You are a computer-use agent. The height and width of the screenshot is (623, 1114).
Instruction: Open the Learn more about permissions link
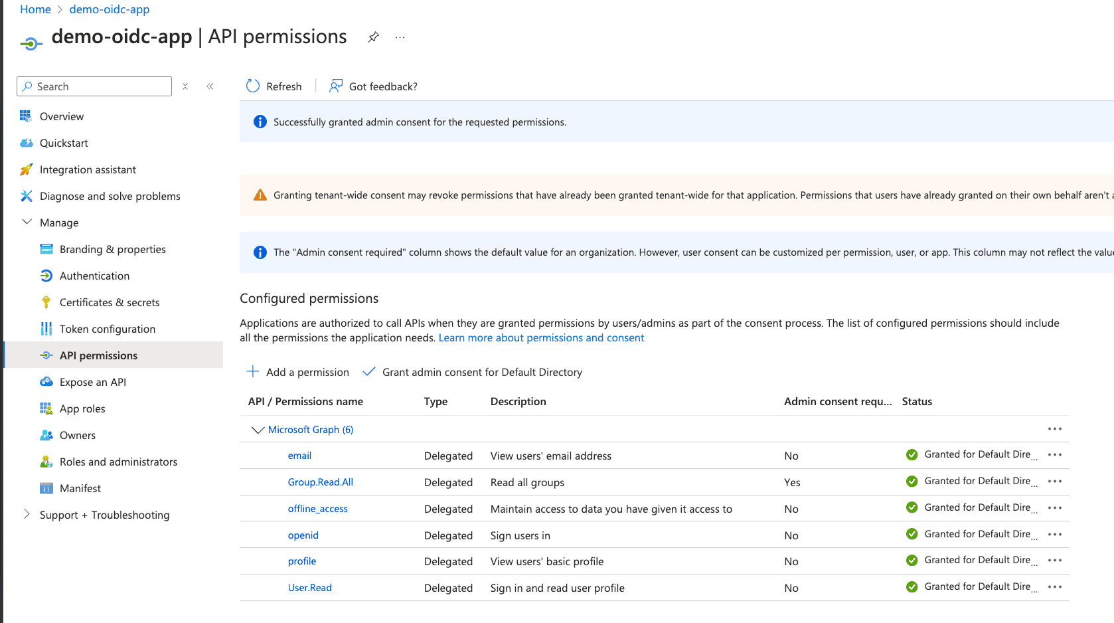pyautogui.click(x=540, y=337)
